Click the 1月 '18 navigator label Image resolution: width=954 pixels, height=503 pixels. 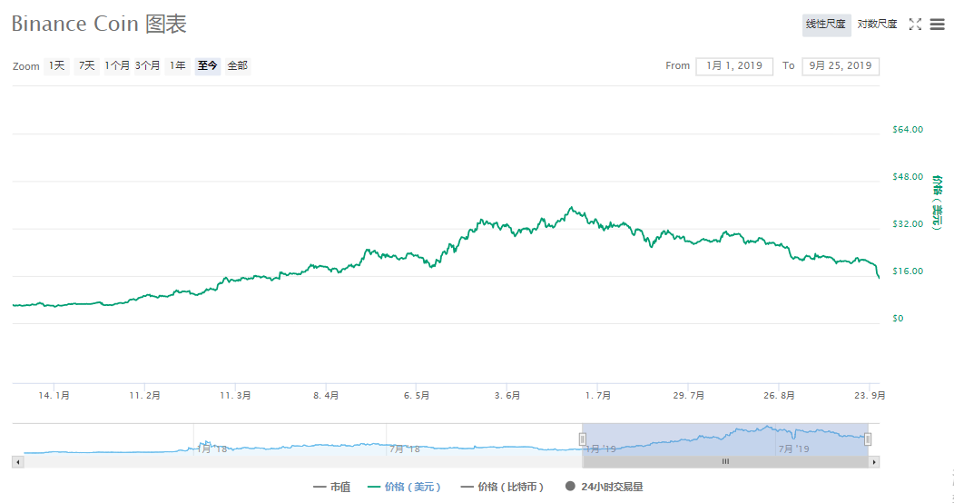coord(212,449)
